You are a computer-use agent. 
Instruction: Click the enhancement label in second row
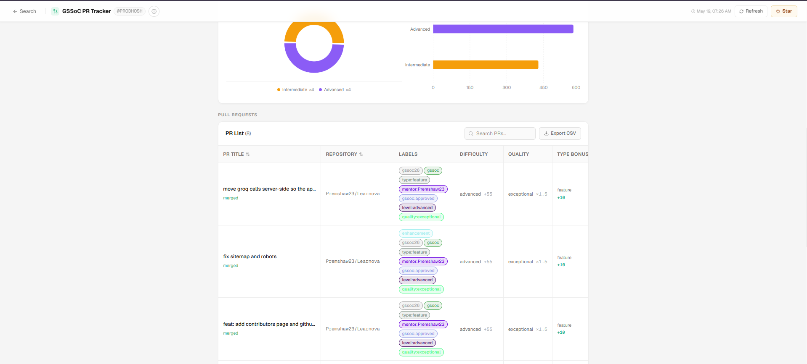pyautogui.click(x=416, y=233)
